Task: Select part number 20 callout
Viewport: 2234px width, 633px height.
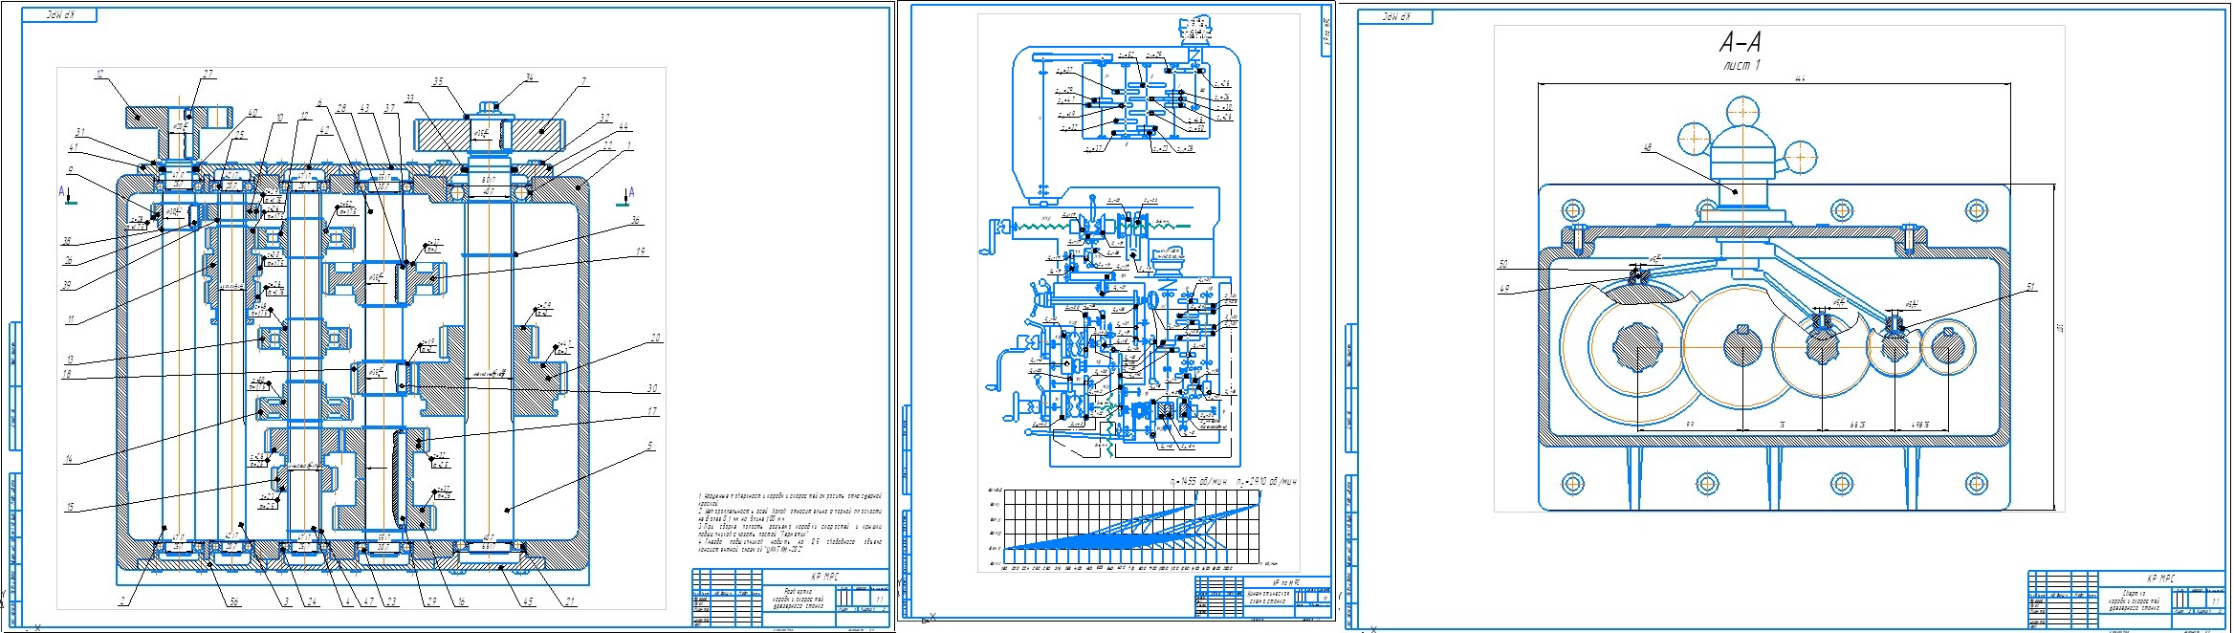Action: point(655,338)
